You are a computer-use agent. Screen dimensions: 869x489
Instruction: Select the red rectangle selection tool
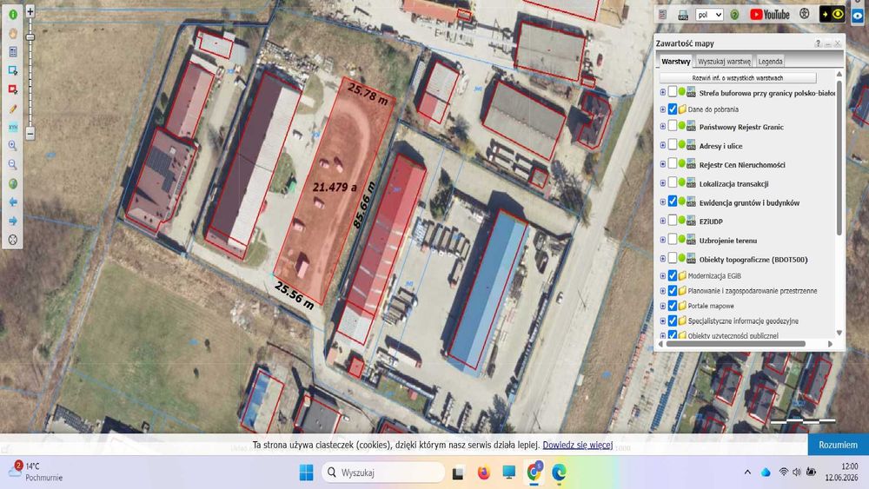(13, 89)
